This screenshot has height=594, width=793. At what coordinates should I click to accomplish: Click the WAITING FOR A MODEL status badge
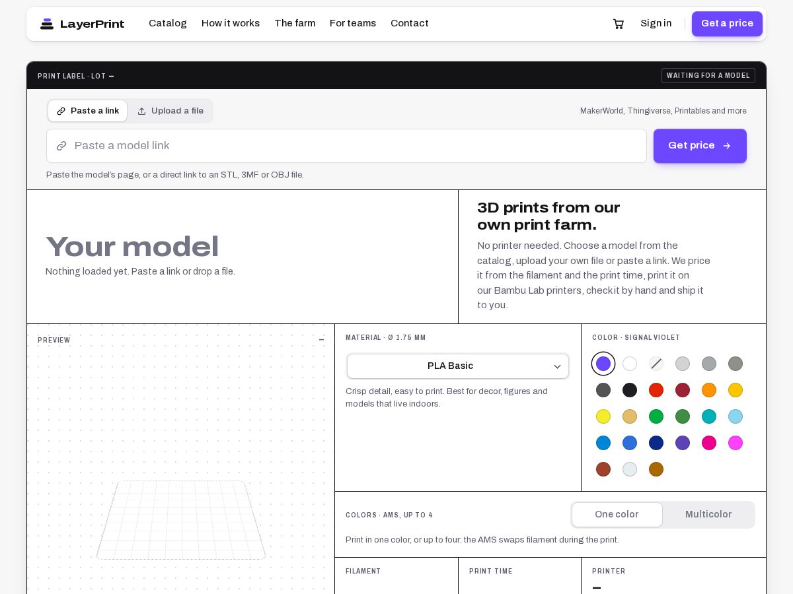708,76
